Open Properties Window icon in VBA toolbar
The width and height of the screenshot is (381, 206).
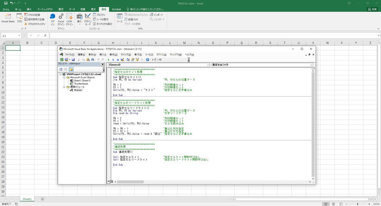(133, 60)
